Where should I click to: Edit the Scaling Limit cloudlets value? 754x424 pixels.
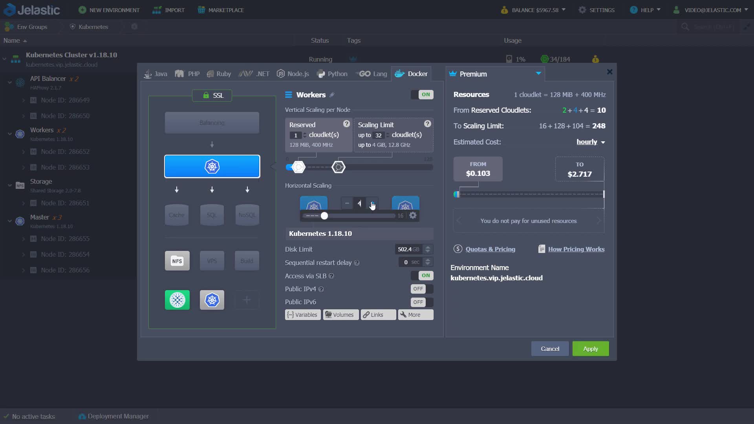378,135
